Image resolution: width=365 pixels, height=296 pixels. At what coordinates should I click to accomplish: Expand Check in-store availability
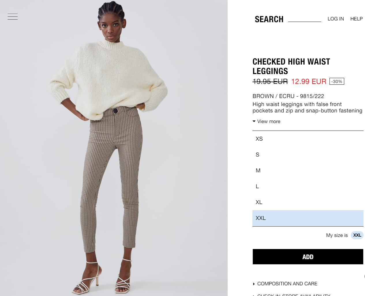coord(292,295)
